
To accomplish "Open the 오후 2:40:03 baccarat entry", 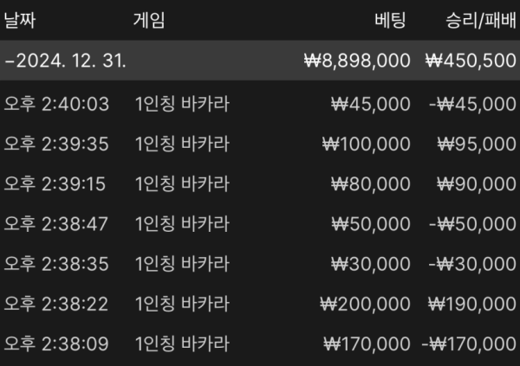I will point(260,104).
